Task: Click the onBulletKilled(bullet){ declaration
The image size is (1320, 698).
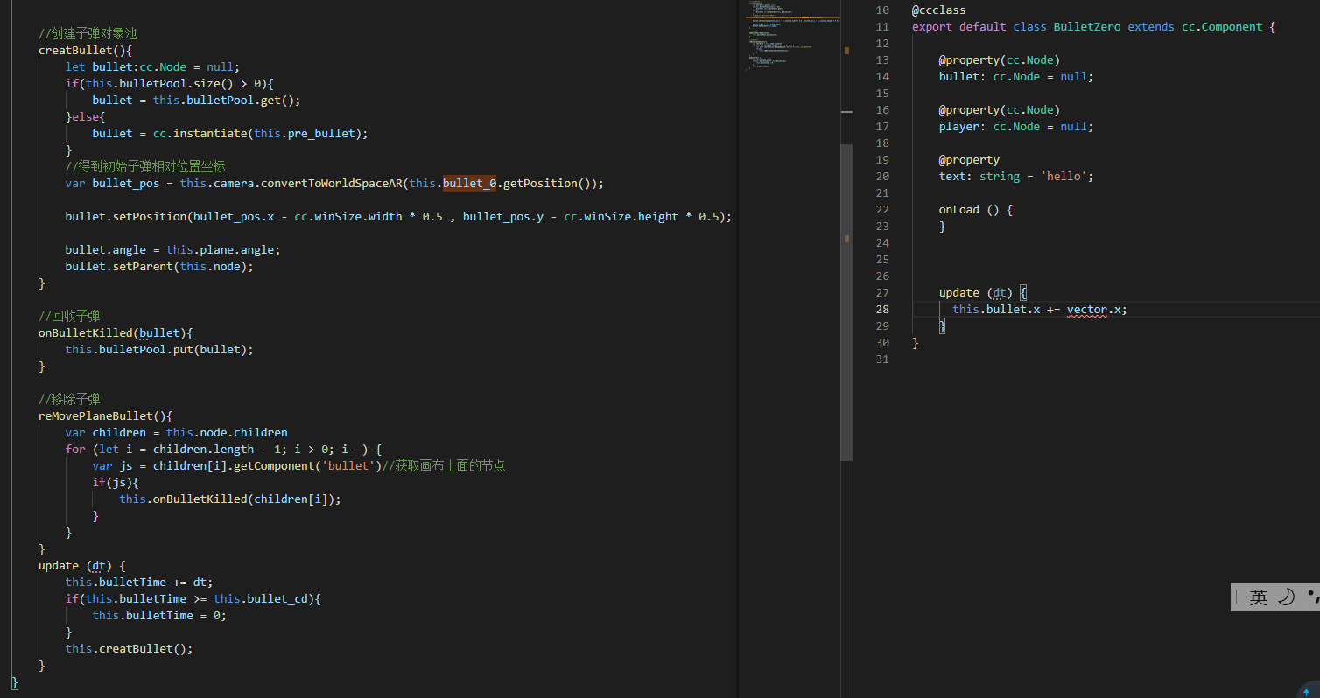Action: (116, 333)
